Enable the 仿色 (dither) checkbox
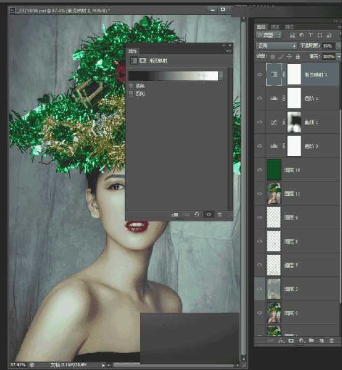Screen dimensions: 342x370 click(131, 86)
